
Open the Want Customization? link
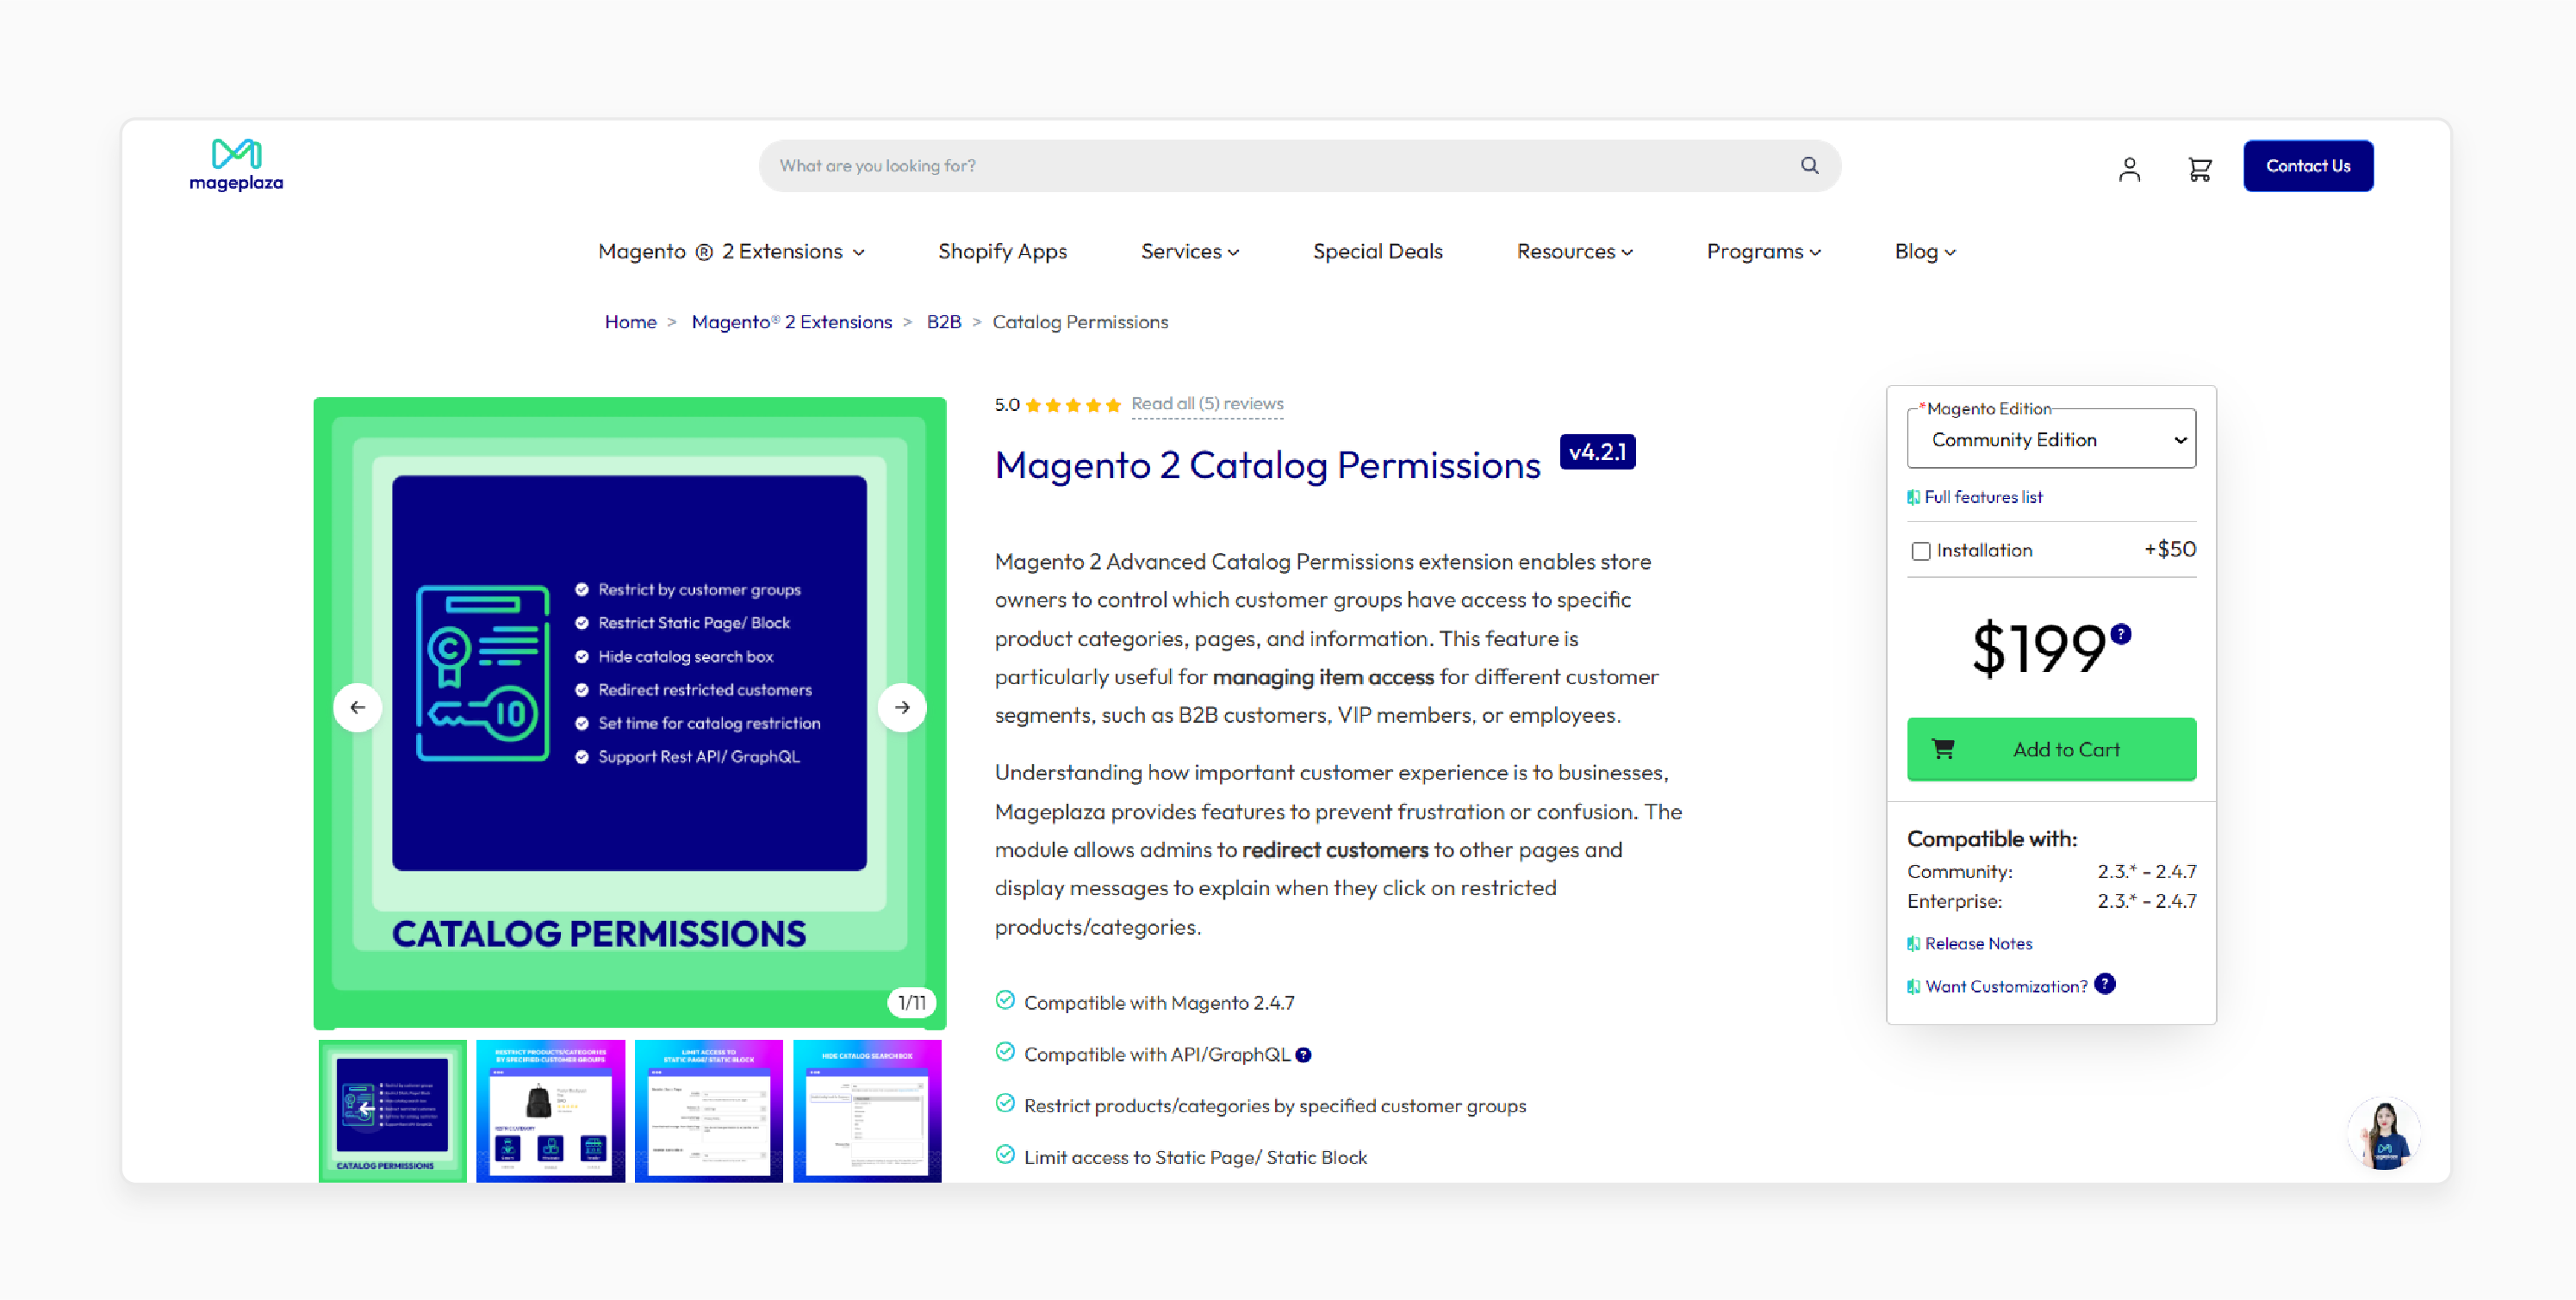pos(2006,986)
